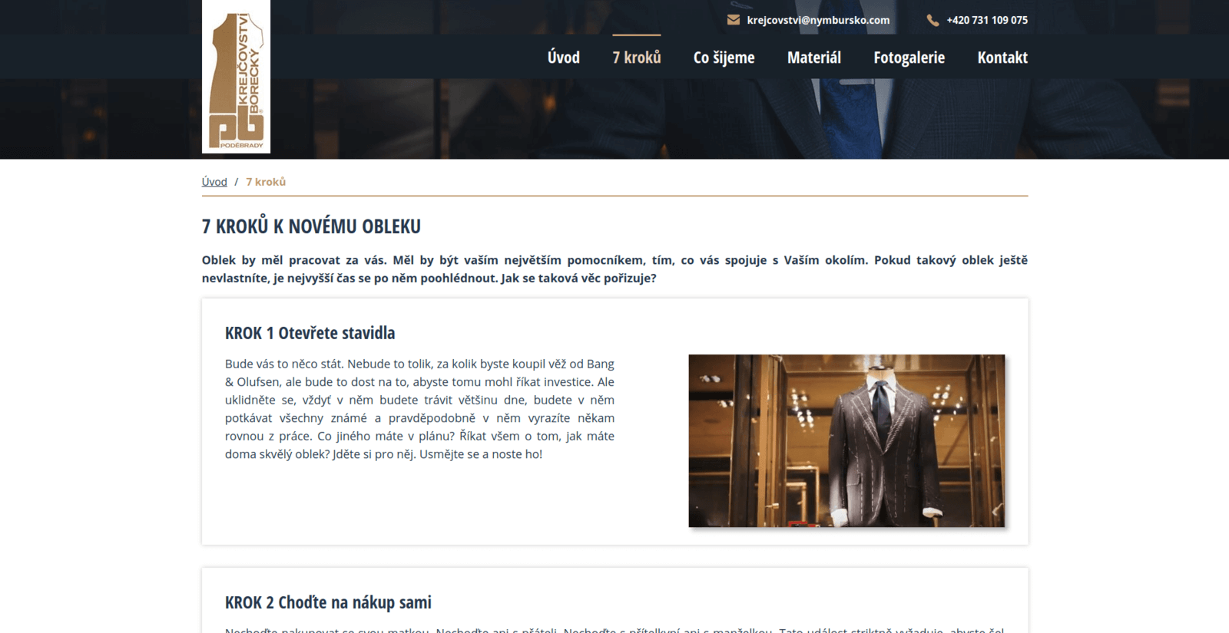Open Fotogalerie from the top menu
The image size is (1229, 633).
coord(909,58)
